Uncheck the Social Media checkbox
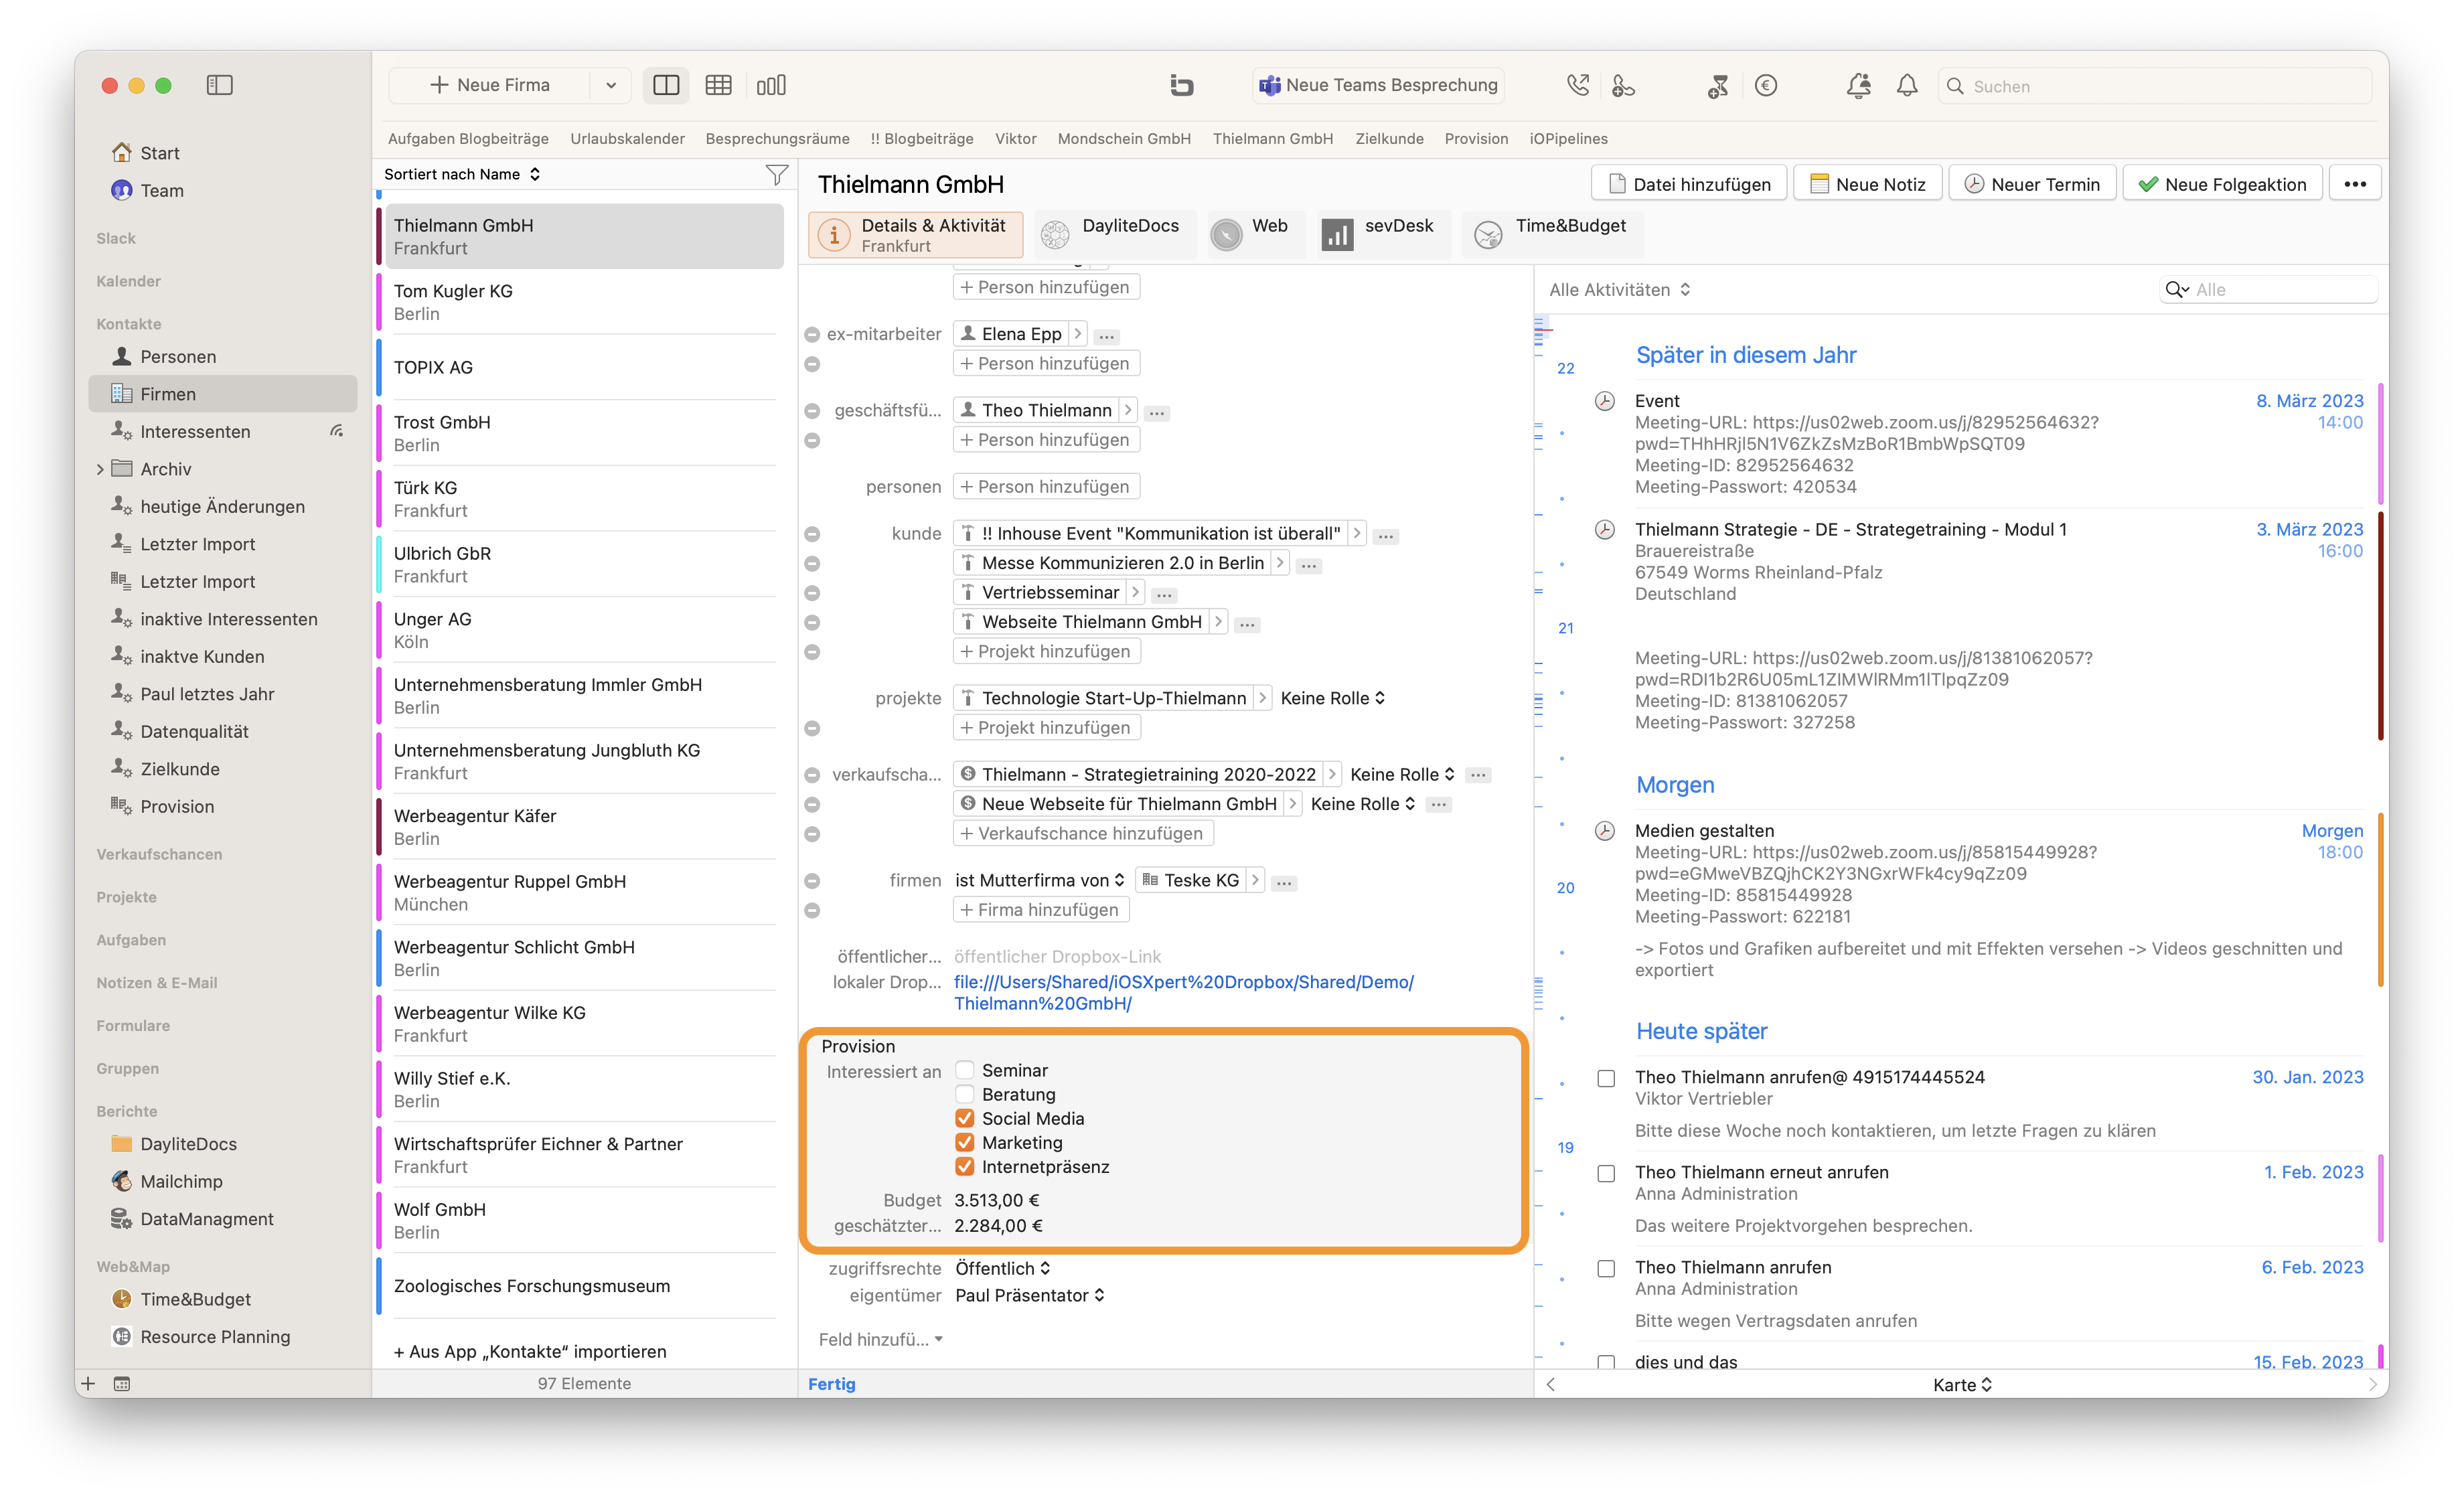 click(x=964, y=1117)
